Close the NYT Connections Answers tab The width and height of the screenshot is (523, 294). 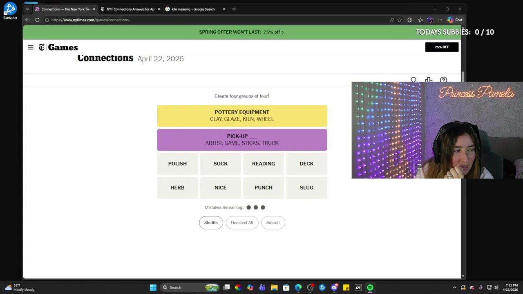click(159, 9)
